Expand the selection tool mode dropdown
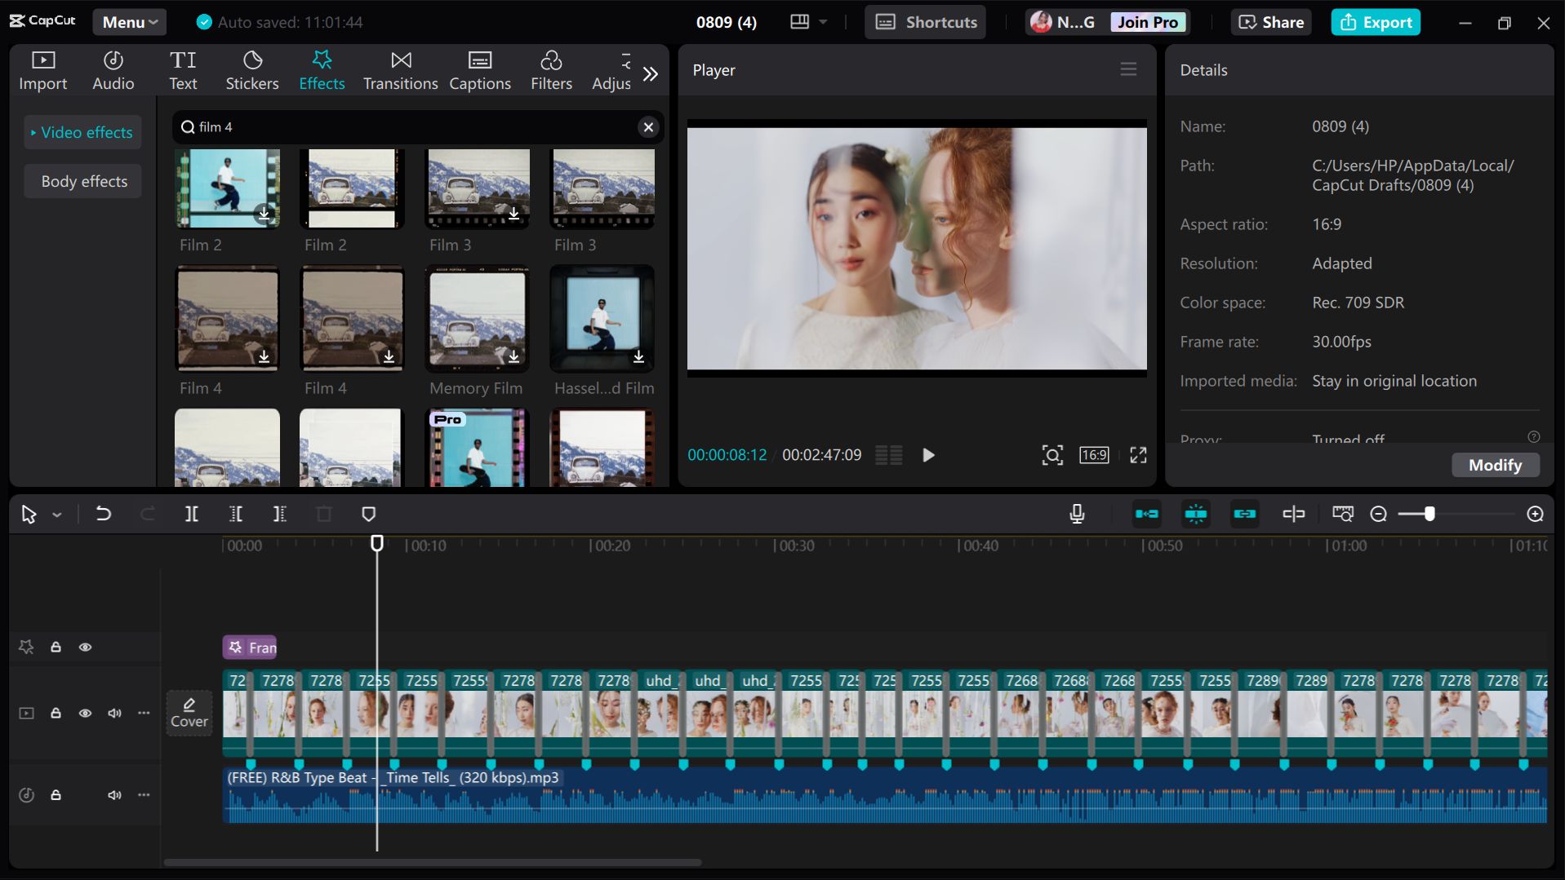1565x880 pixels. pos(57,515)
